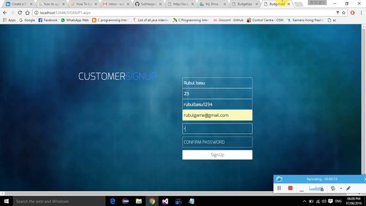This screenshot has height=206, width=366.
Task: Open the Windows Start menu
Action: point(6,201)
